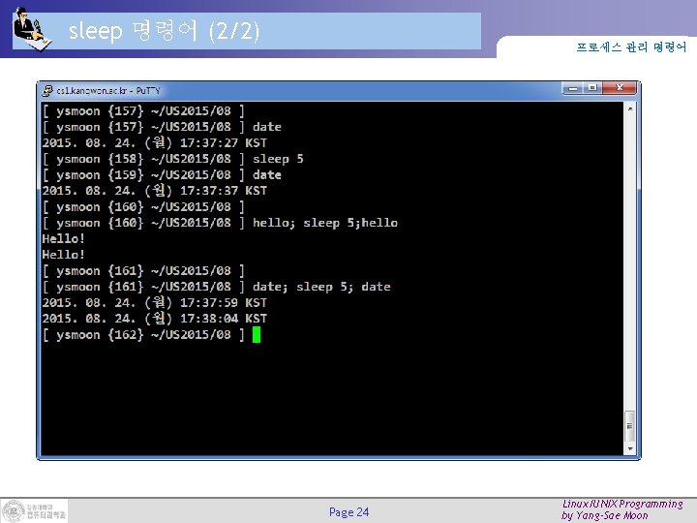Click the last prompt 'ysmoon {162}'
Viewport: 697px width, 523px height.
click(100, 334)
